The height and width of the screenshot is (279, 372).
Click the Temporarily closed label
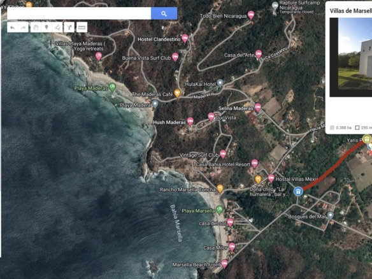[x=297, y=12]
